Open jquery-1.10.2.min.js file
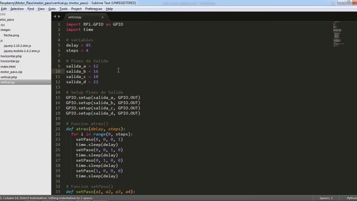Screen dimensions: 357x201 17,46
